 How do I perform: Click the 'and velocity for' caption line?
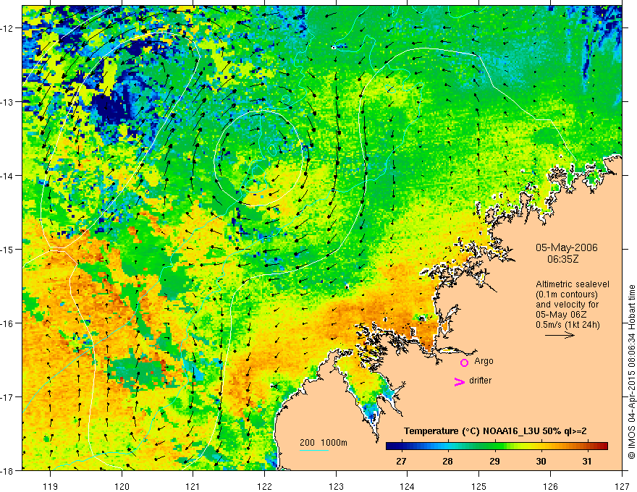567,305
